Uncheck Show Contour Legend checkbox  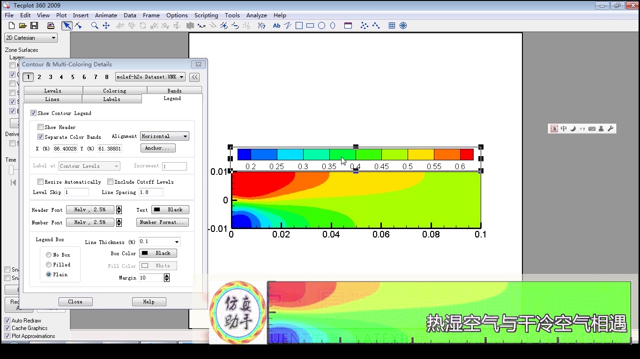pyautogui.click(x=34, y=113)
